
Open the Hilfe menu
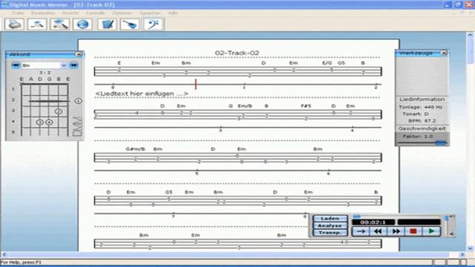coord(173,13)
